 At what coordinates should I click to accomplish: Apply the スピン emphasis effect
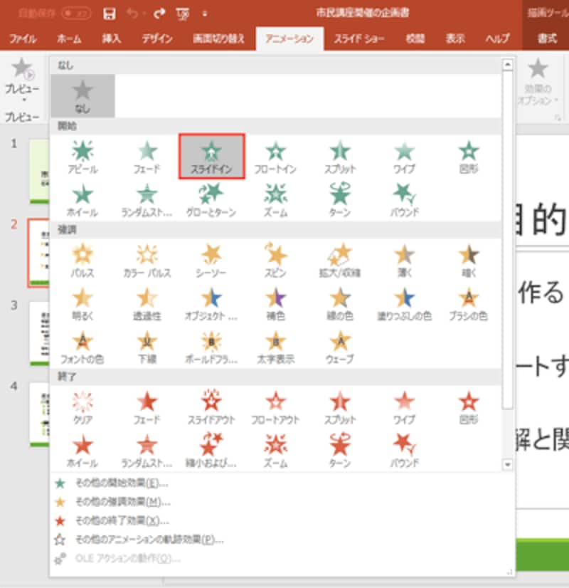pos(276,261)
